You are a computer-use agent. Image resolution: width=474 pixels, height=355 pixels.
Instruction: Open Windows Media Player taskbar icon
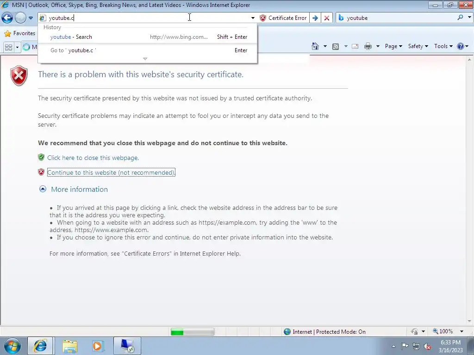pos(97,346)
